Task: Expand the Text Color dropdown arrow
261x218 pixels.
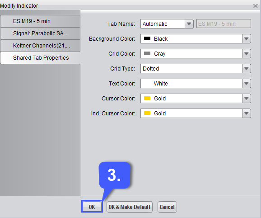Action: coord(247,84)
